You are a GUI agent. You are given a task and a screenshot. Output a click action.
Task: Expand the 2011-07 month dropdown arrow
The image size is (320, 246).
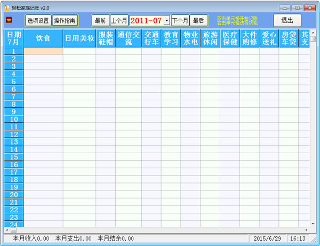click(166, 20)
